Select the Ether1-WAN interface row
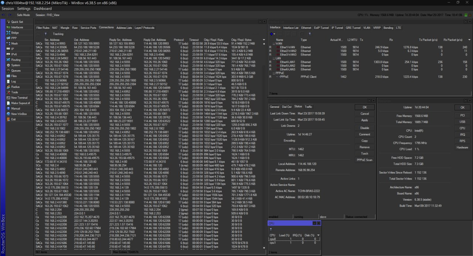473x256 pixels. click(370, 47)
